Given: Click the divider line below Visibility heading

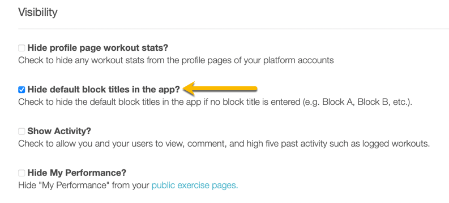Looking at the screenshot, I should click(x=233, y=29).
